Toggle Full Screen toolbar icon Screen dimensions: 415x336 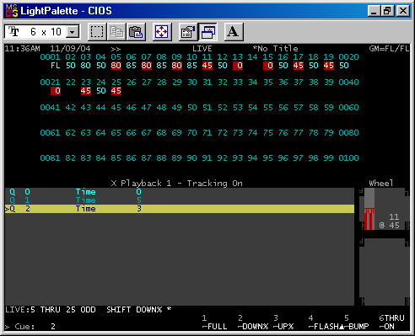pos(162,32)
